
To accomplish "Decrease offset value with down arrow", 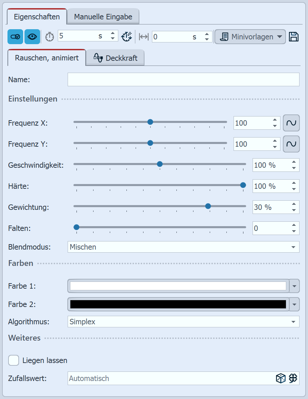I will coord(207,39).
